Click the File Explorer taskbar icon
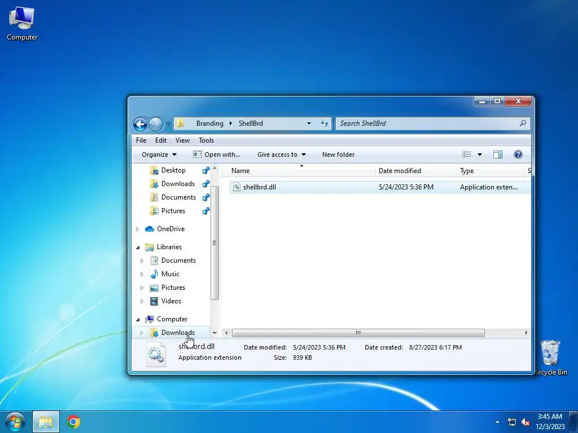This screenshot has height=433, width=578. click(46, 422)
